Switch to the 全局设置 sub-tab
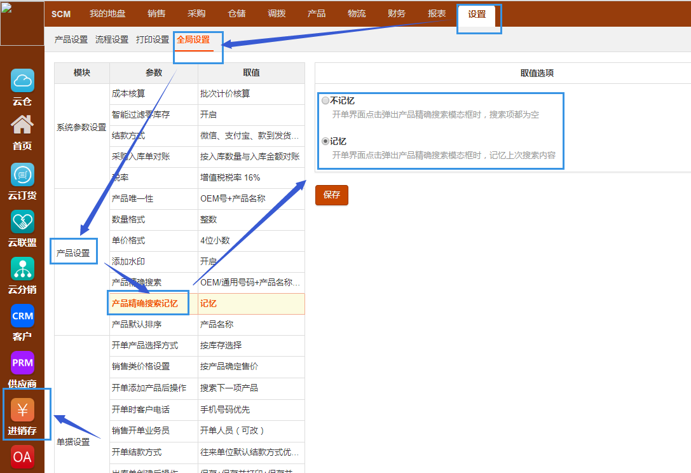691x473 pixels. [193, 39]
